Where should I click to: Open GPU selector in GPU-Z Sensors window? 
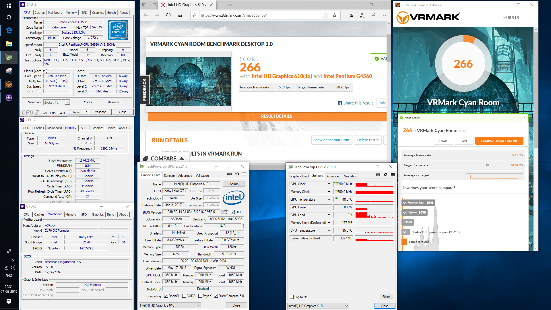pyautogui.click(x=318, y=306)
